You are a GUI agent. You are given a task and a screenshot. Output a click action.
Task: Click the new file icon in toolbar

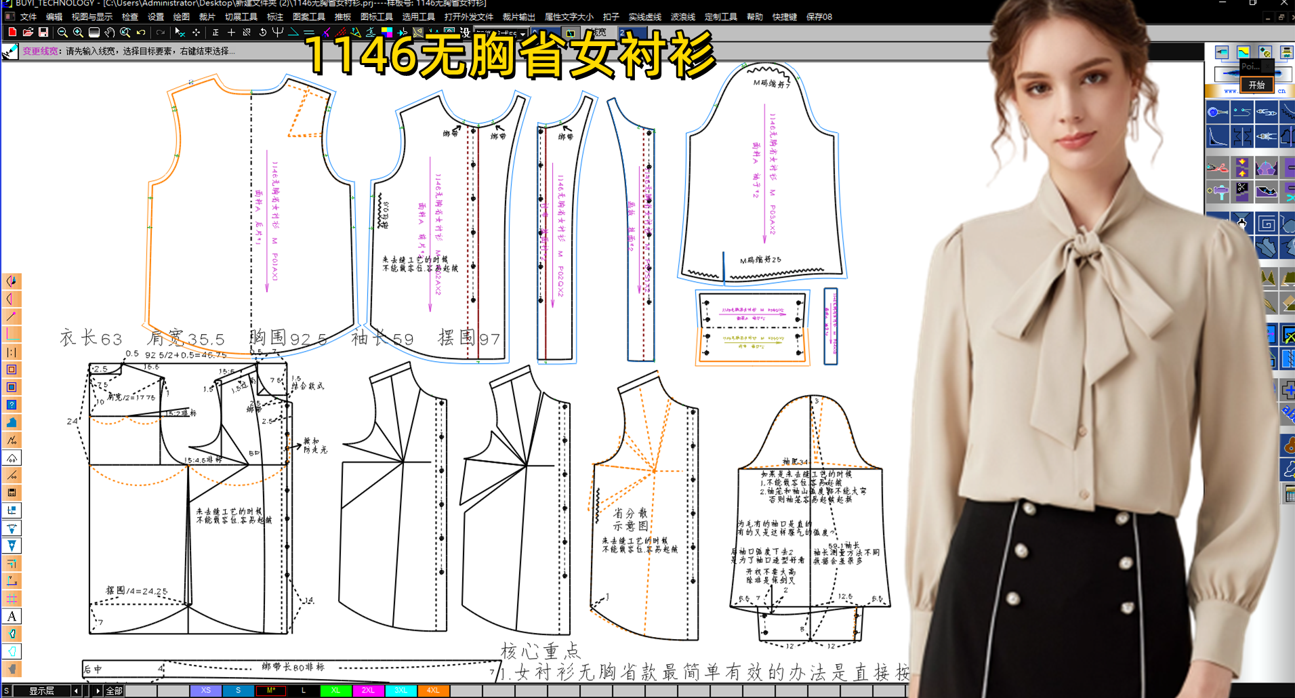[12, 32]
